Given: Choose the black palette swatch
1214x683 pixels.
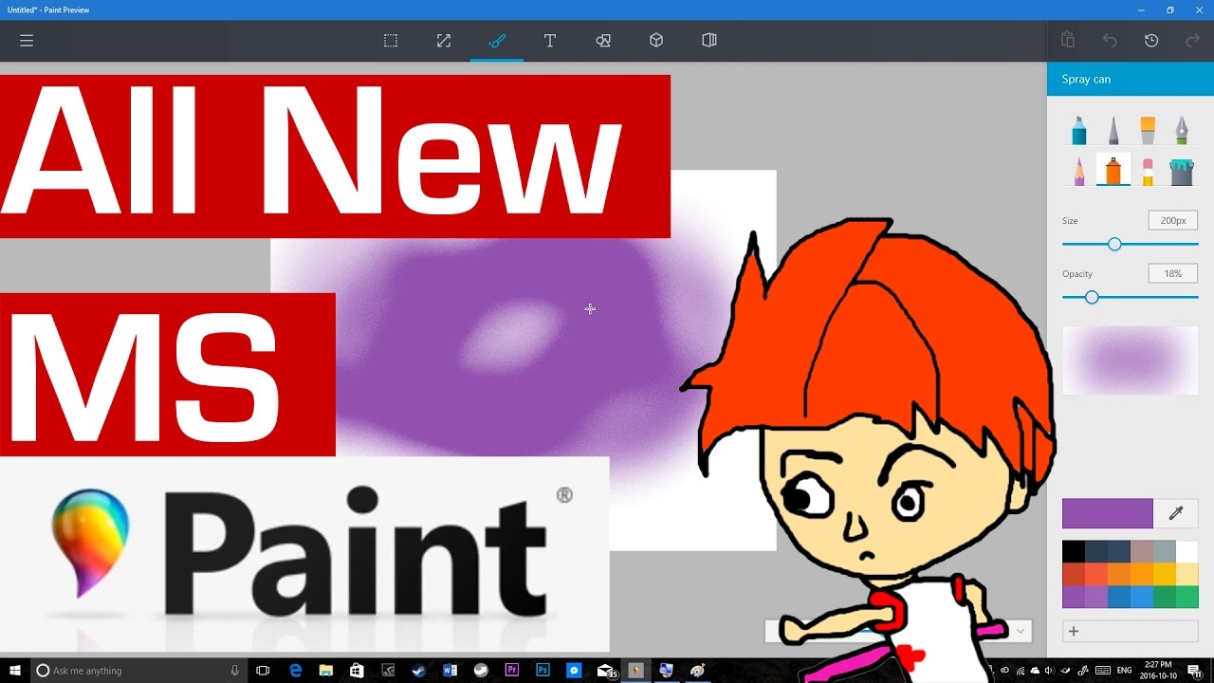Looking at the screenshot, I should point(1074,551).
